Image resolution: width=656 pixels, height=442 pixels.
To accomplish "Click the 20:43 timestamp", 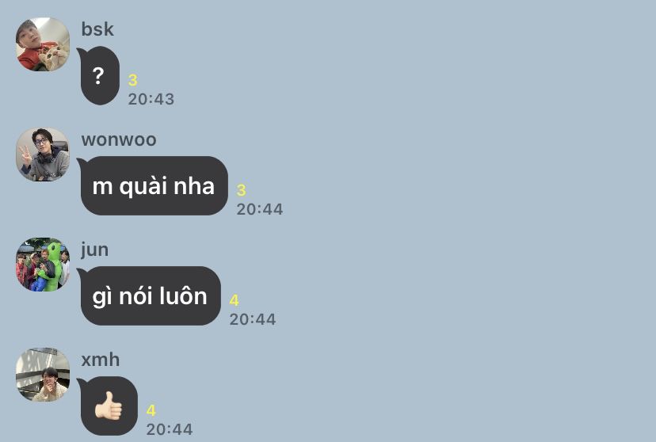I will [151, 99].
